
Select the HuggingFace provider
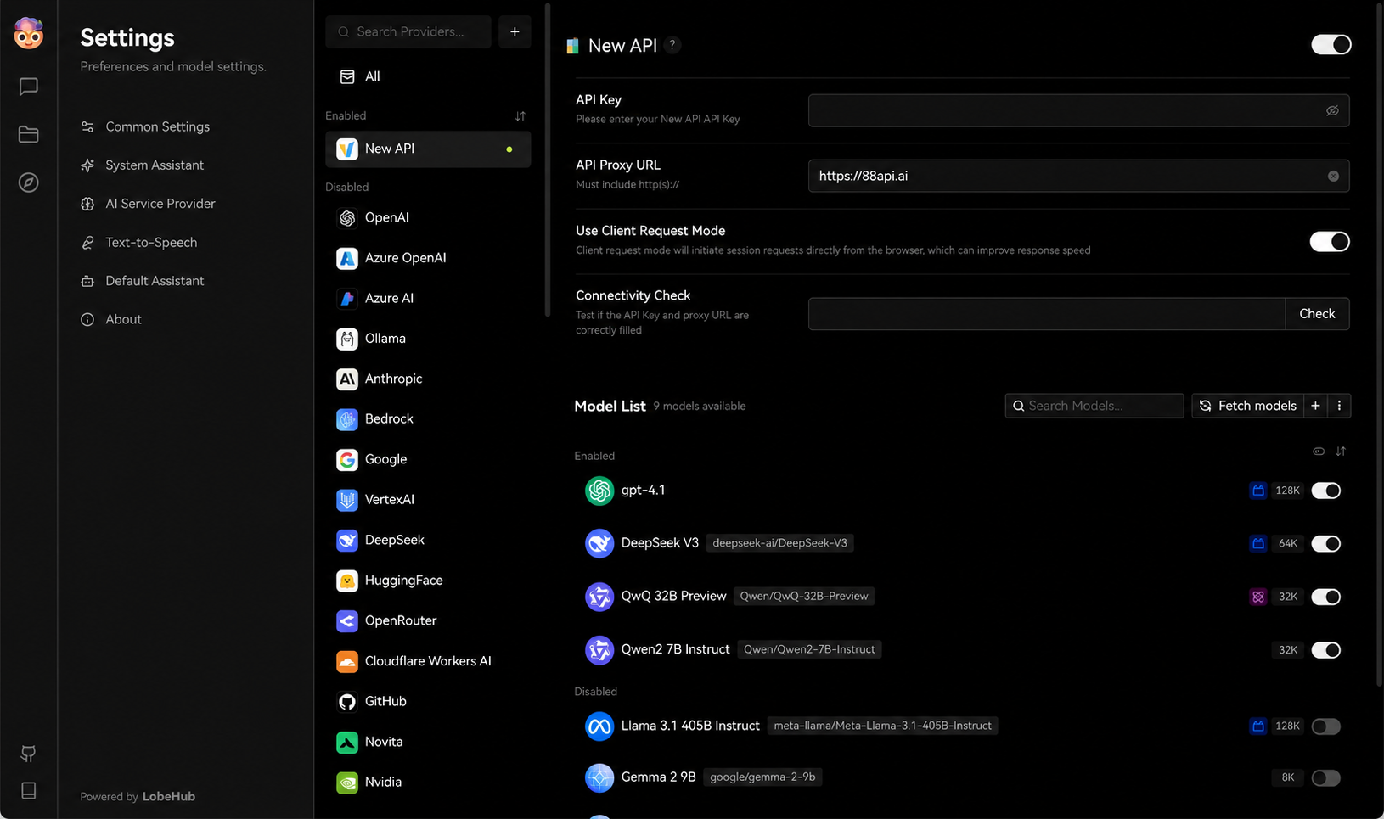click(428, 581)
